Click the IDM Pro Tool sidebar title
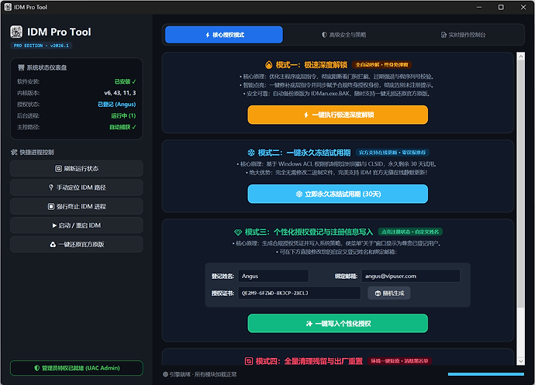The height and width of the screenshot is (385, 535). tap(59, 32)
